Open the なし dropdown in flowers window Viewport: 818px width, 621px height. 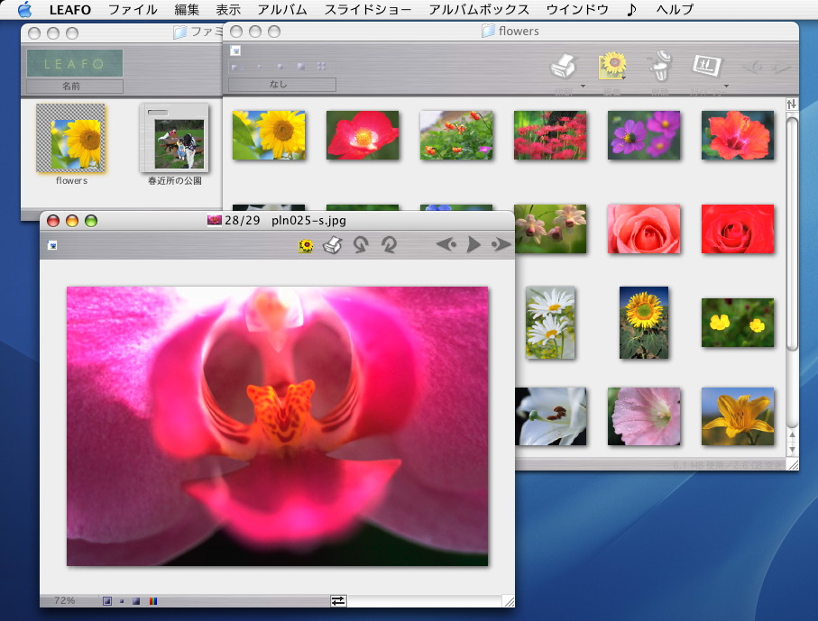pos(279,85)
